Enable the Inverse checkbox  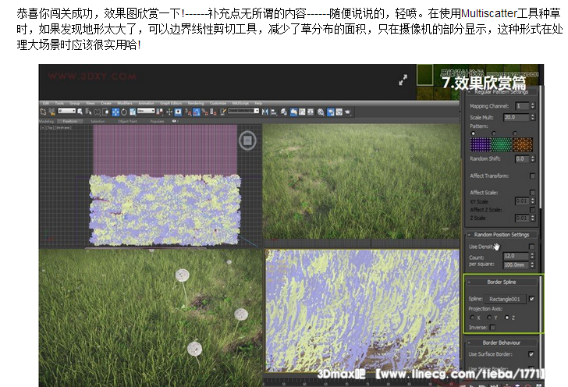pyautogui.click(x=492, y=327)
